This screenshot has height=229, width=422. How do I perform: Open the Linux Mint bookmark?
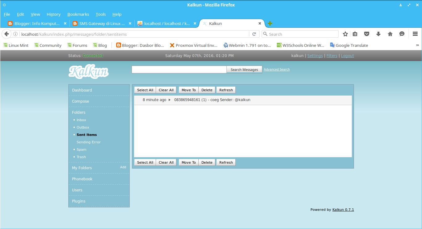click(x=16, y=45)
